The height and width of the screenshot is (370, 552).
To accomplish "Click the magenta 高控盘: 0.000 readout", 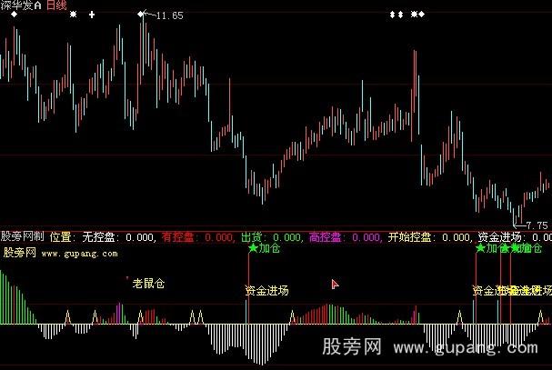I will (345, 237).
